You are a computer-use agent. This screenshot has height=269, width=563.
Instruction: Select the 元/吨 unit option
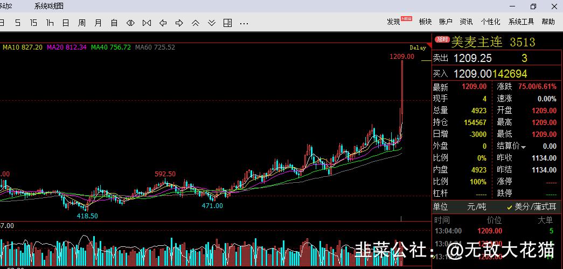pos(476,207)
